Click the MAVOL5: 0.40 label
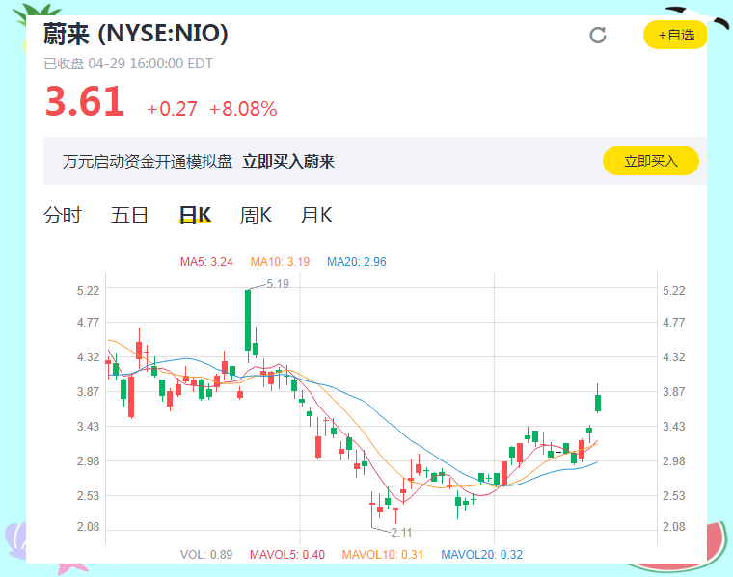Viewport: 733px width, 577px height. pyautogui.click(x=287, y=555)
